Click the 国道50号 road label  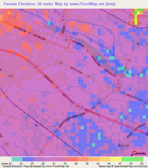point(48,79)
